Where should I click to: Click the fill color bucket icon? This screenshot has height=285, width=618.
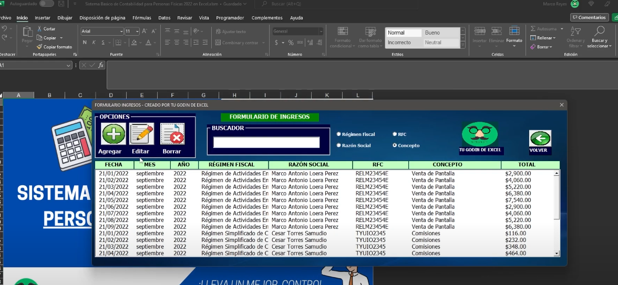[134, 43]
